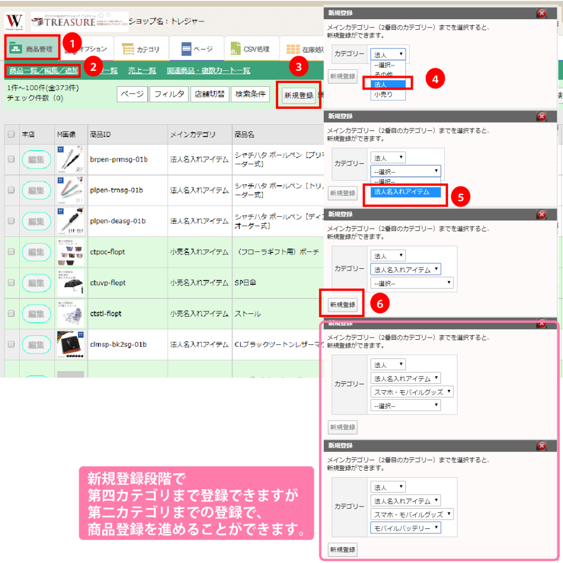Open the 検索条件 search conditions

[250, 95]
